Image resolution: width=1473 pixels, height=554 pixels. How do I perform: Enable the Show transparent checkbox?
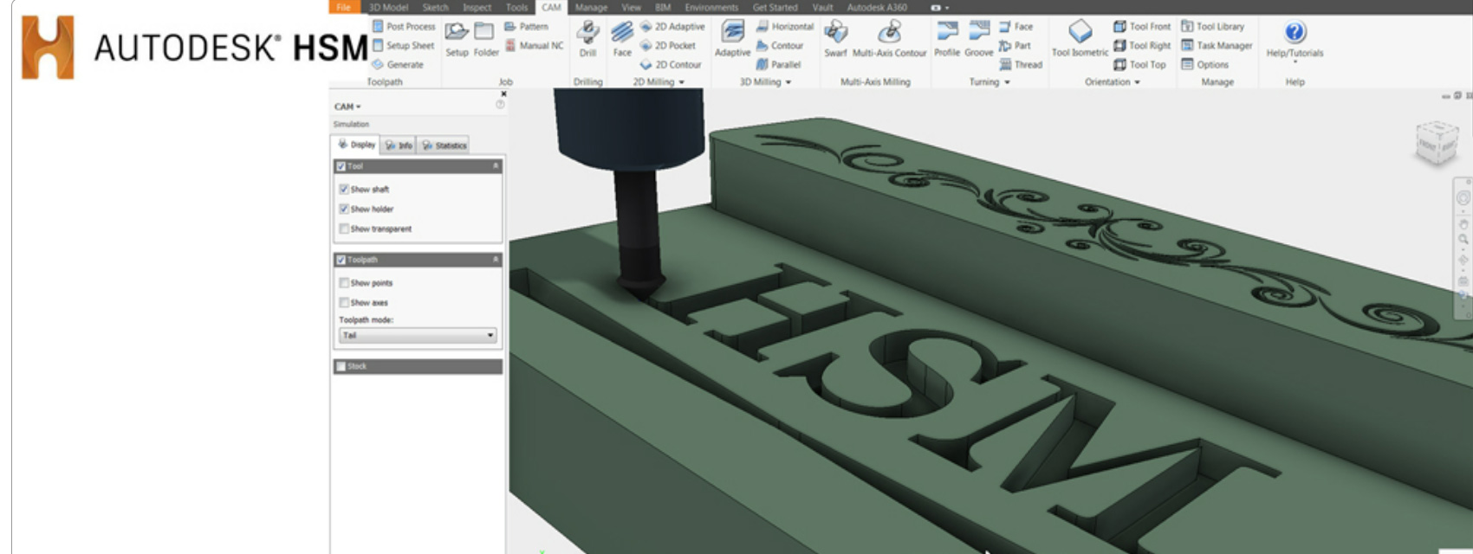coord(344,229)
